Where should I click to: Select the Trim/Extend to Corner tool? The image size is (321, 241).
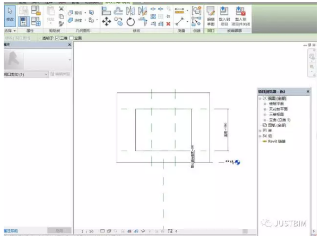click(143, 22)
